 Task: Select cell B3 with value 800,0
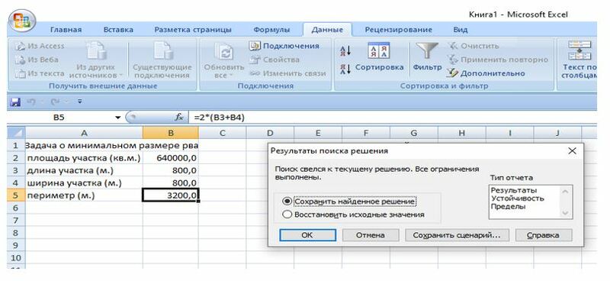[170, 170]
